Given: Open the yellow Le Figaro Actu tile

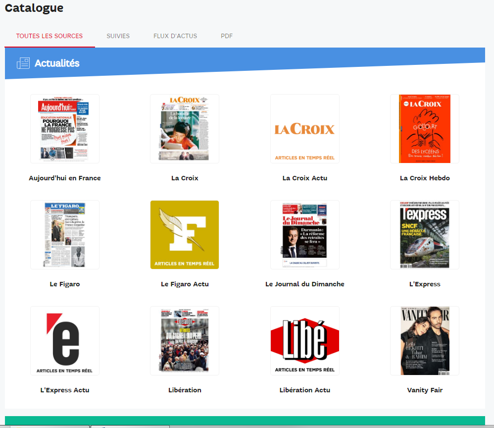Looking at the screenshot, I should 185,234.
